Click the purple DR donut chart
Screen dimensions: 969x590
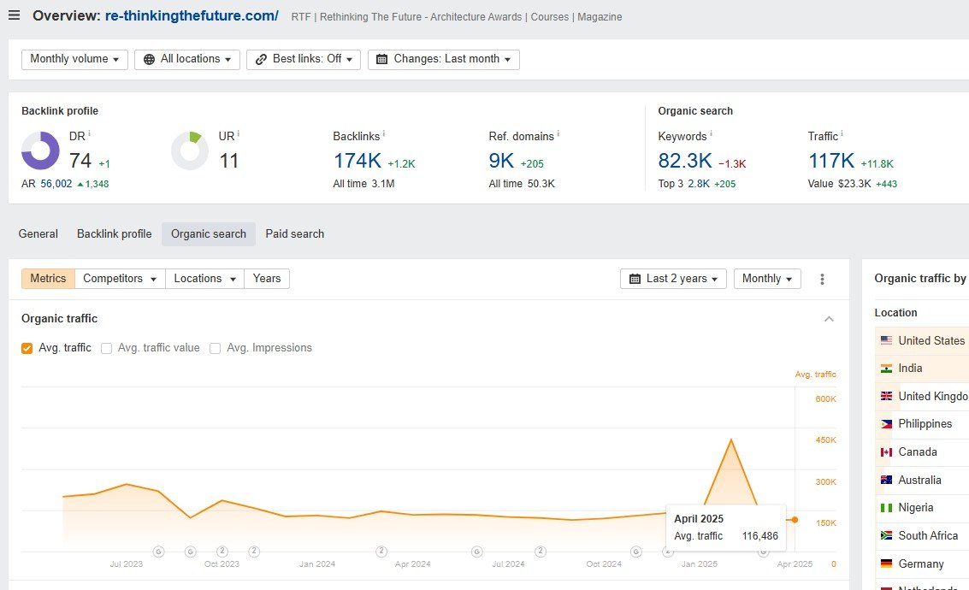click(41, 150)
